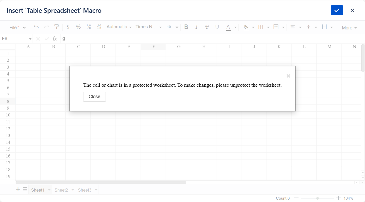Toggle bold formatting
Viewport: 365px width, 202px height.
coord(186,27)
